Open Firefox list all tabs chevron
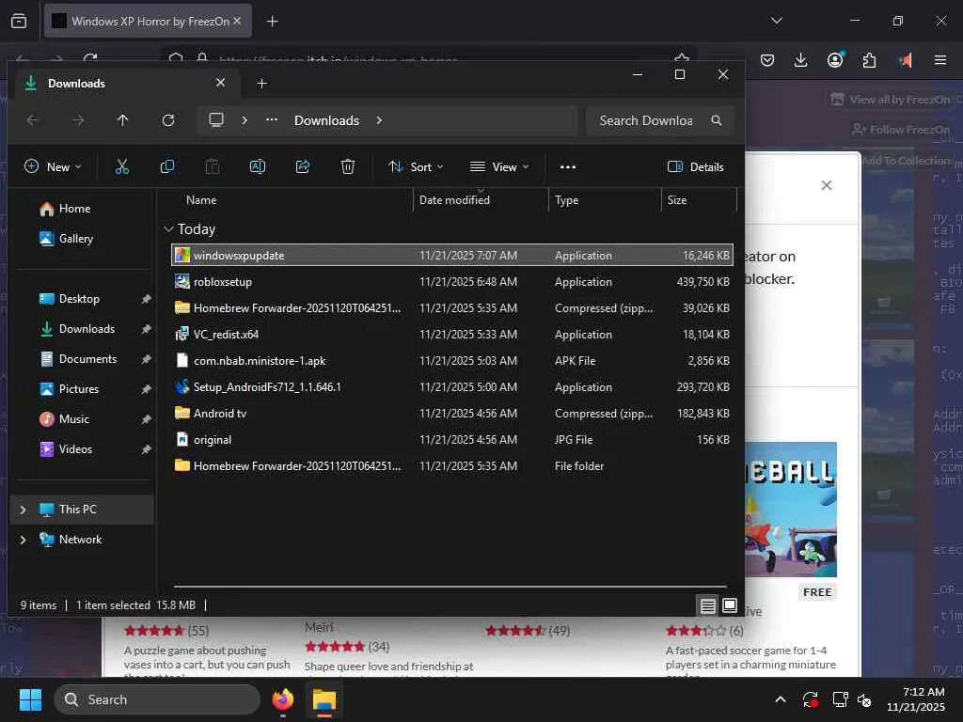Screen dimensions: 963x722 pyautogui.click(x=777, y=21)
